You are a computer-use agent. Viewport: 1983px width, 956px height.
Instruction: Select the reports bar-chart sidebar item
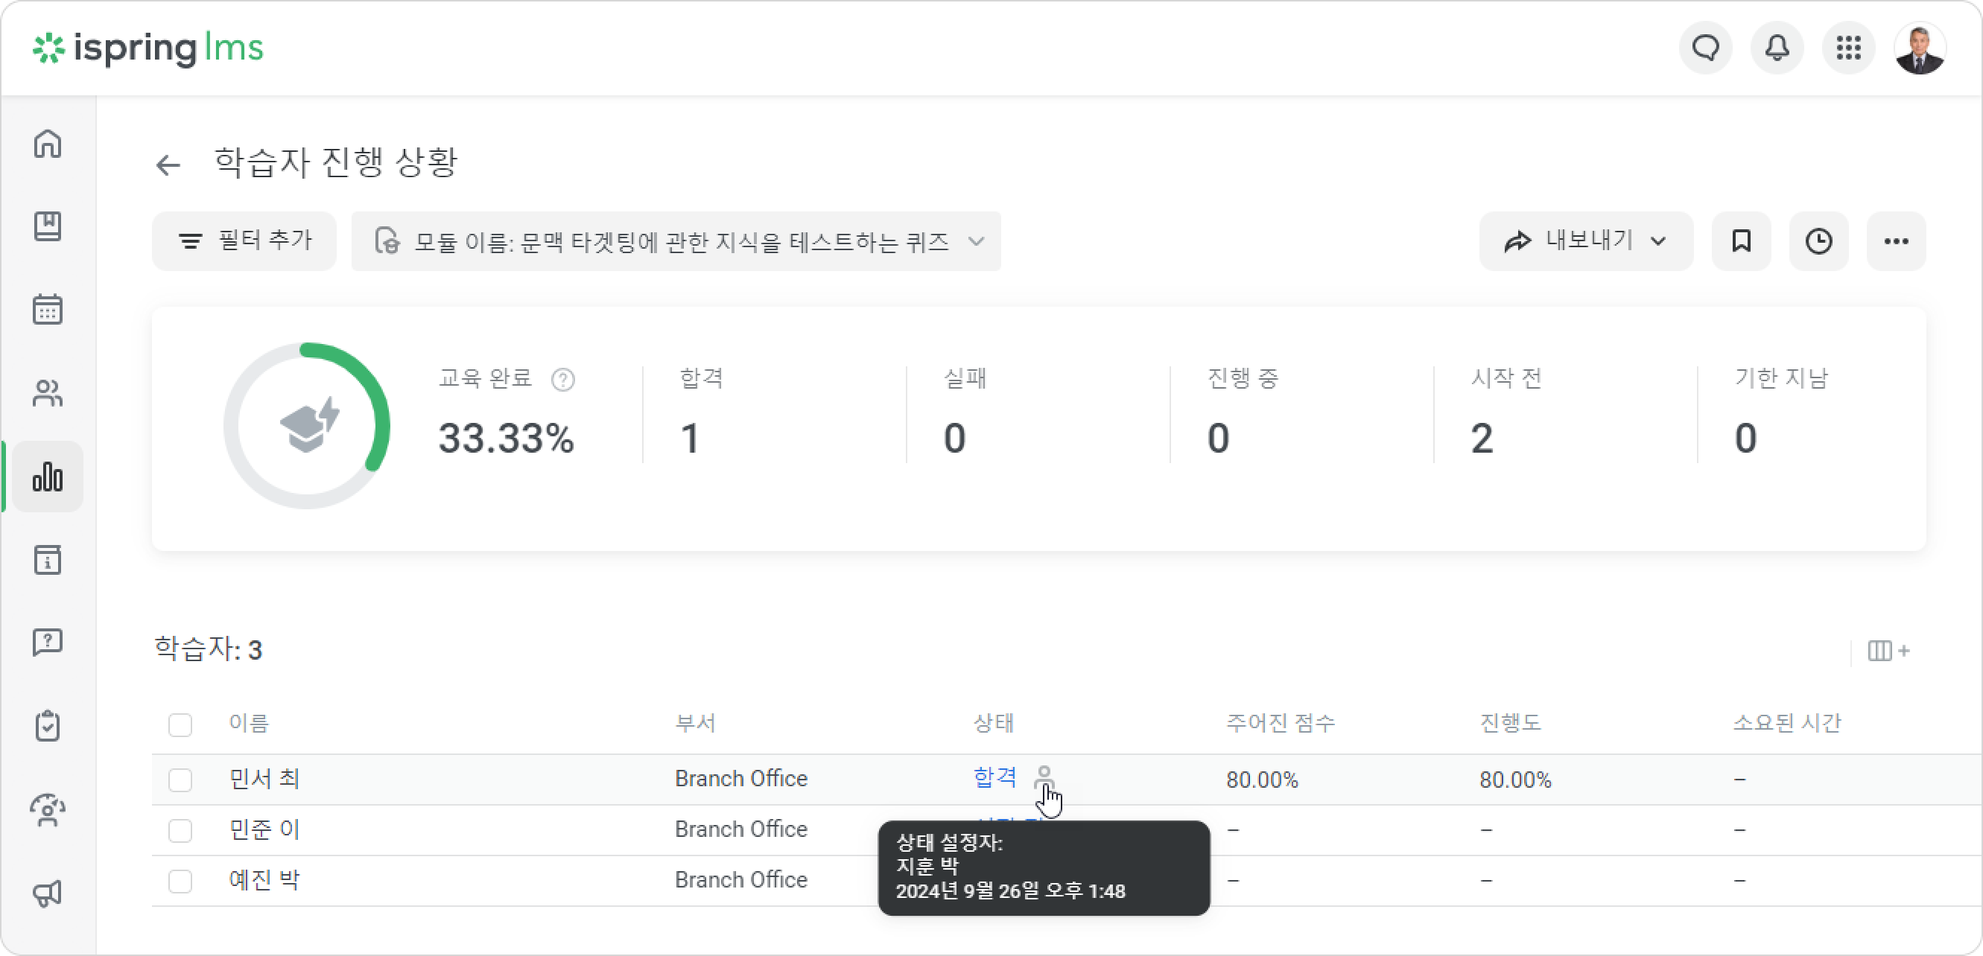[48, 477]
